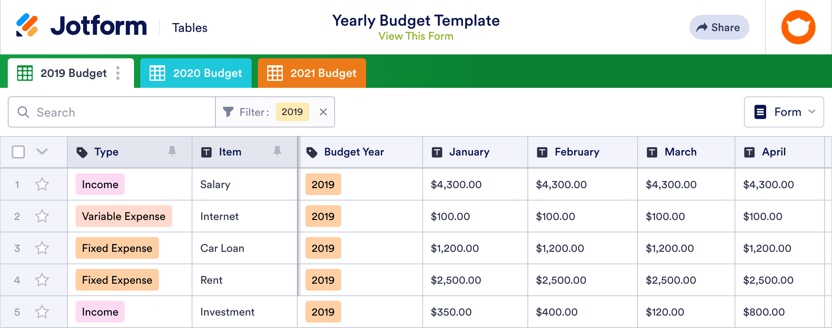Open the 2019 Budget tab options dots

click(118, 73)
